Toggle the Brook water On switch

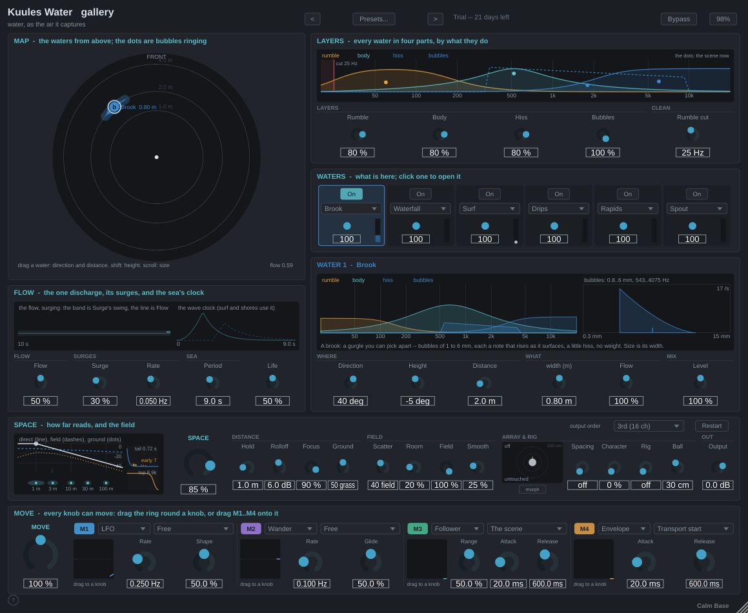click(351, 194)
